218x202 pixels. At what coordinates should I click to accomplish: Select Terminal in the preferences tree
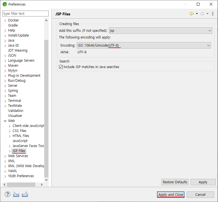[x=15, y=100]
